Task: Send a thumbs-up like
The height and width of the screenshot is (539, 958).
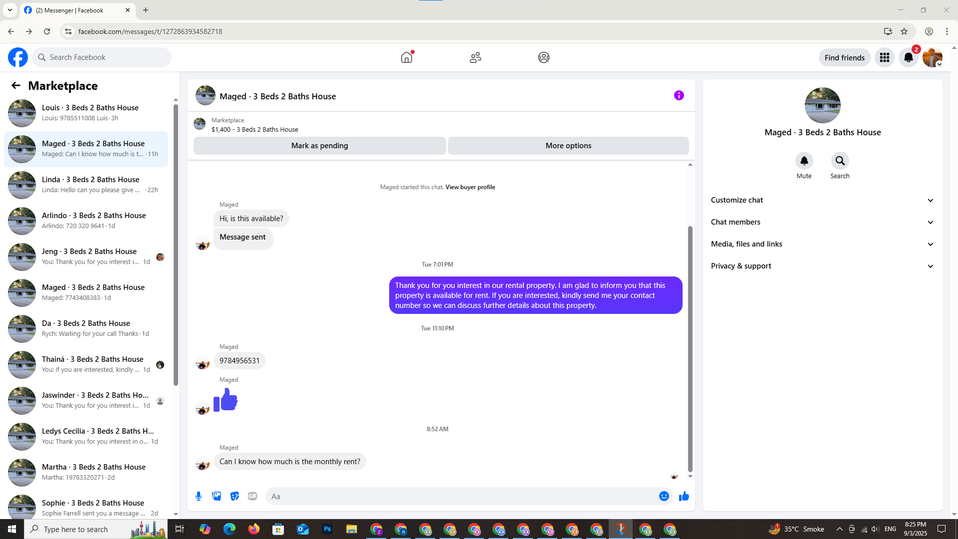Action: coord(684,496)
